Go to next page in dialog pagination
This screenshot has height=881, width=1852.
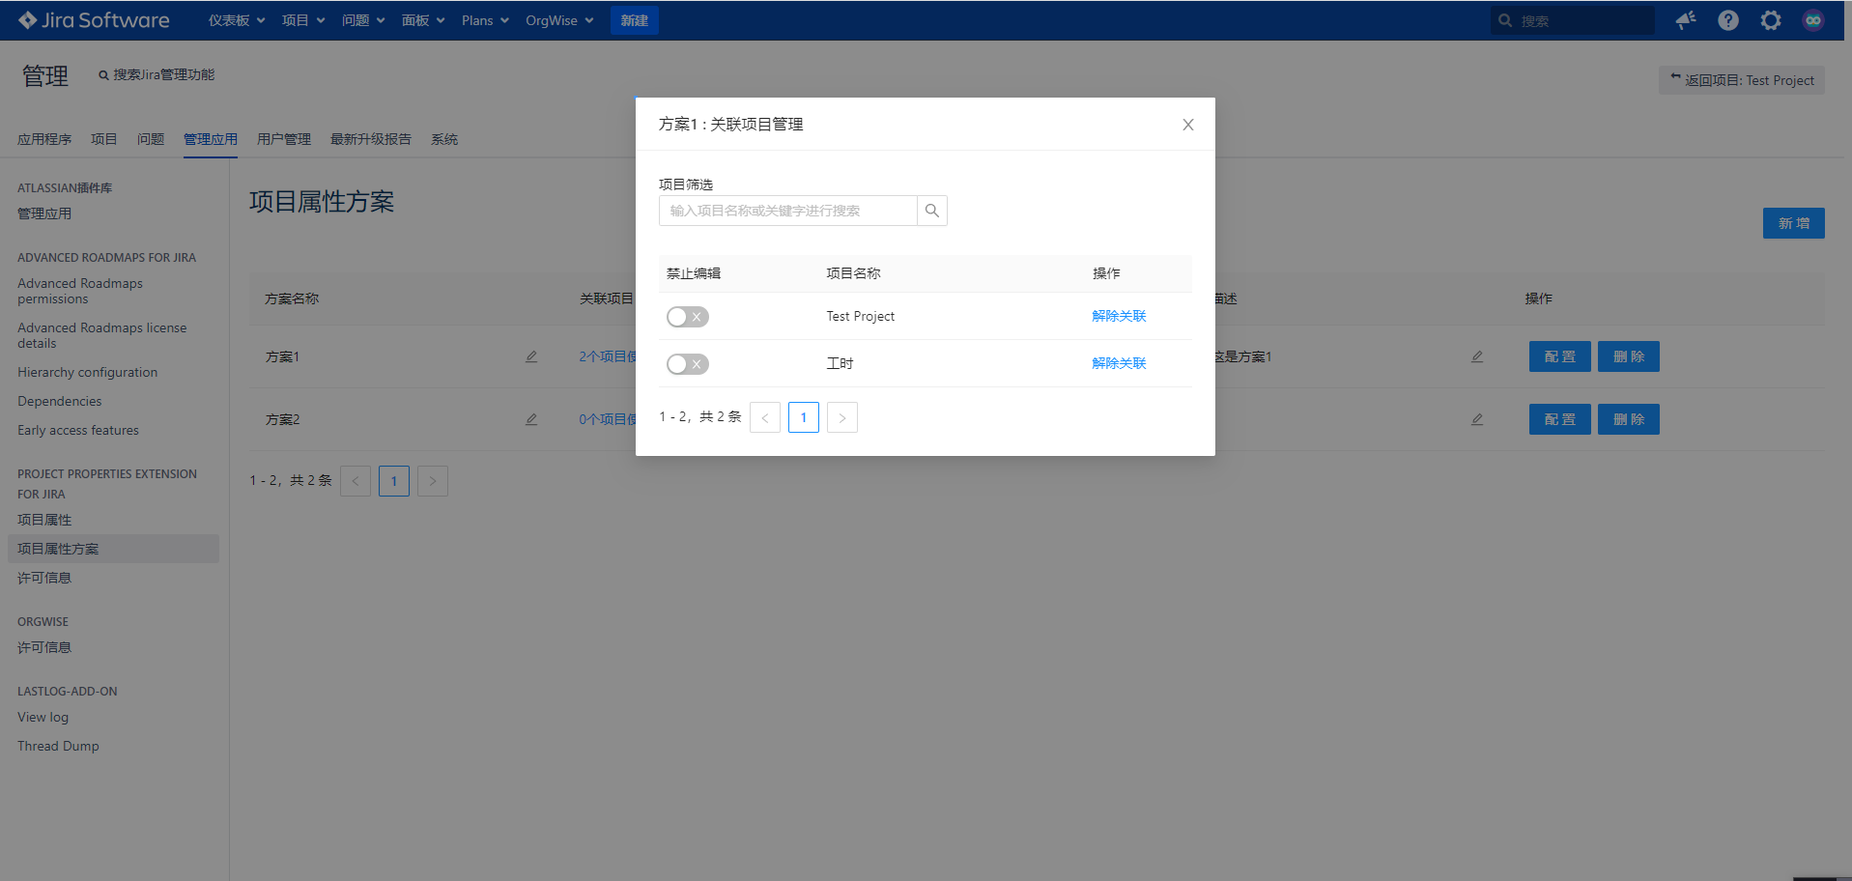841,417
